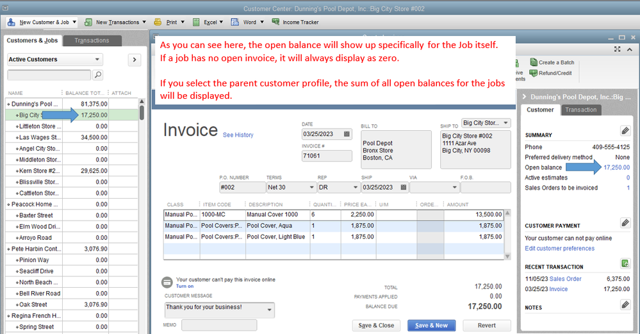The height and width of the screenshot is (334, 640).
Task: Click the Revert button
Action: [x=486, y=326]
